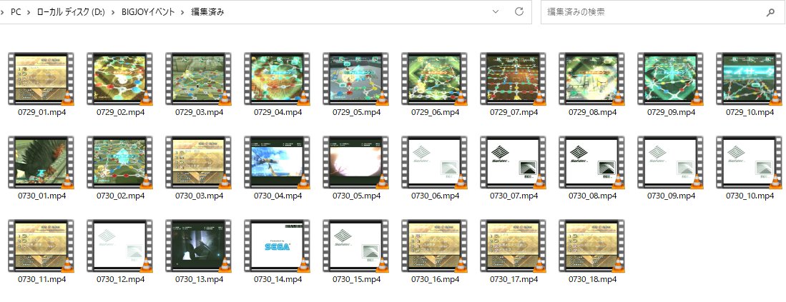Click the file name 0730_01.mp4
This screenshot has width=786, height=302.
click(41, 196)
